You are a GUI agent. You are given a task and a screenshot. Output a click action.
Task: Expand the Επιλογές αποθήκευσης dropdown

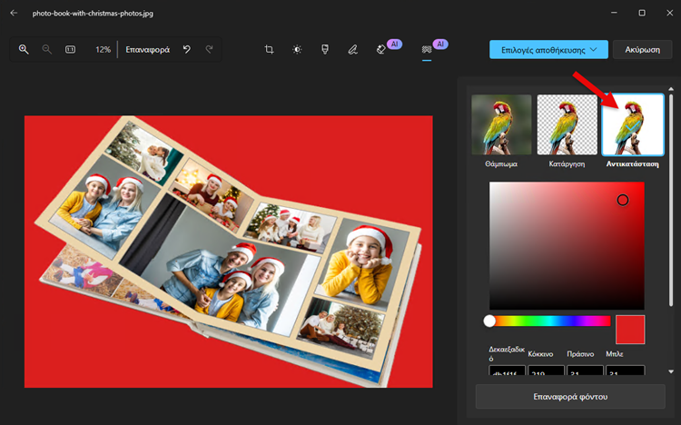pyautogui.click(x=548, y=49)
